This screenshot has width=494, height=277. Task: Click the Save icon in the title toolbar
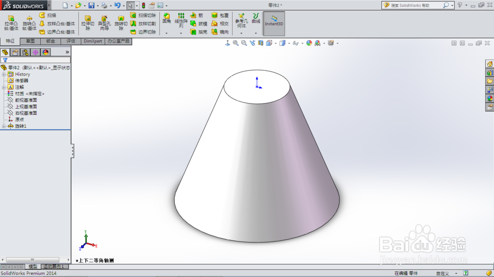pos(91,5)
